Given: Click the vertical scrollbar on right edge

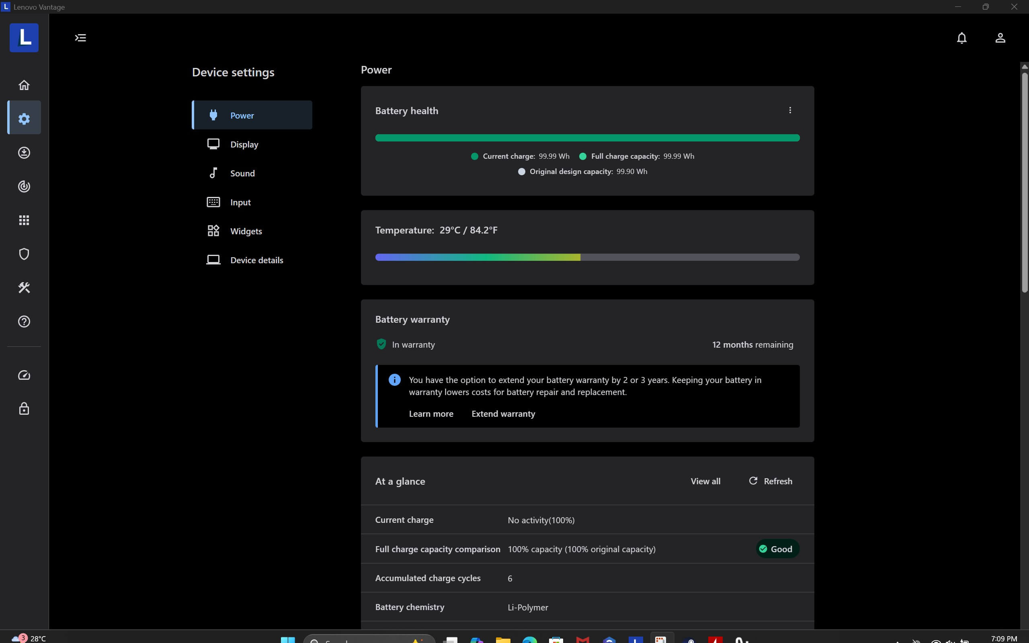Looking at the screenshot, I should click(x=1024, y=183).
